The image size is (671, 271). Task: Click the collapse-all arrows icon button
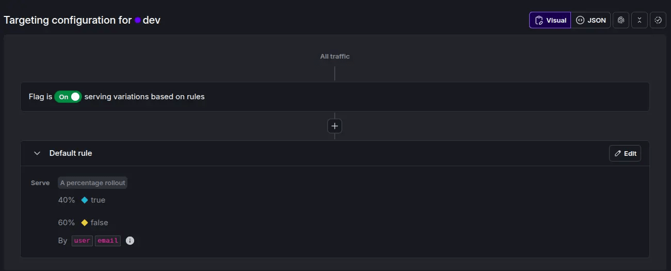[x=640, y=20]
